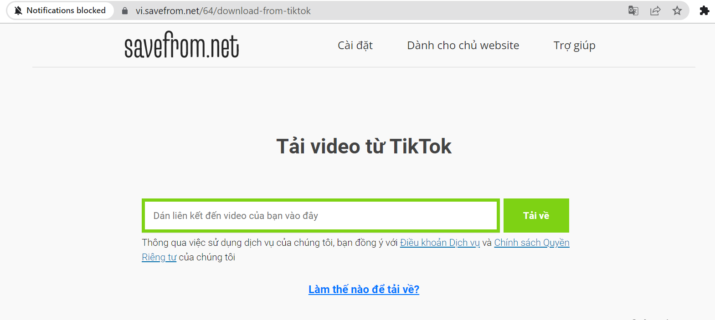Bookmark this page with the star icon

tap(677, 10)
